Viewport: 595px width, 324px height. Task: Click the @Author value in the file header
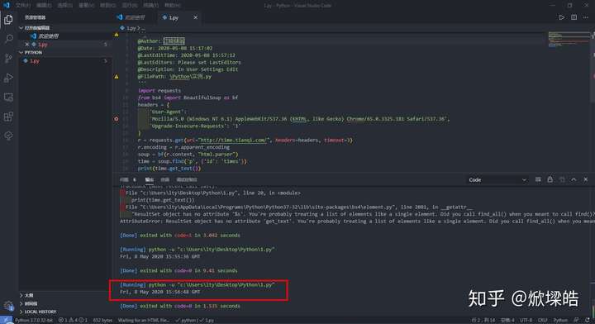click(174, 41)
